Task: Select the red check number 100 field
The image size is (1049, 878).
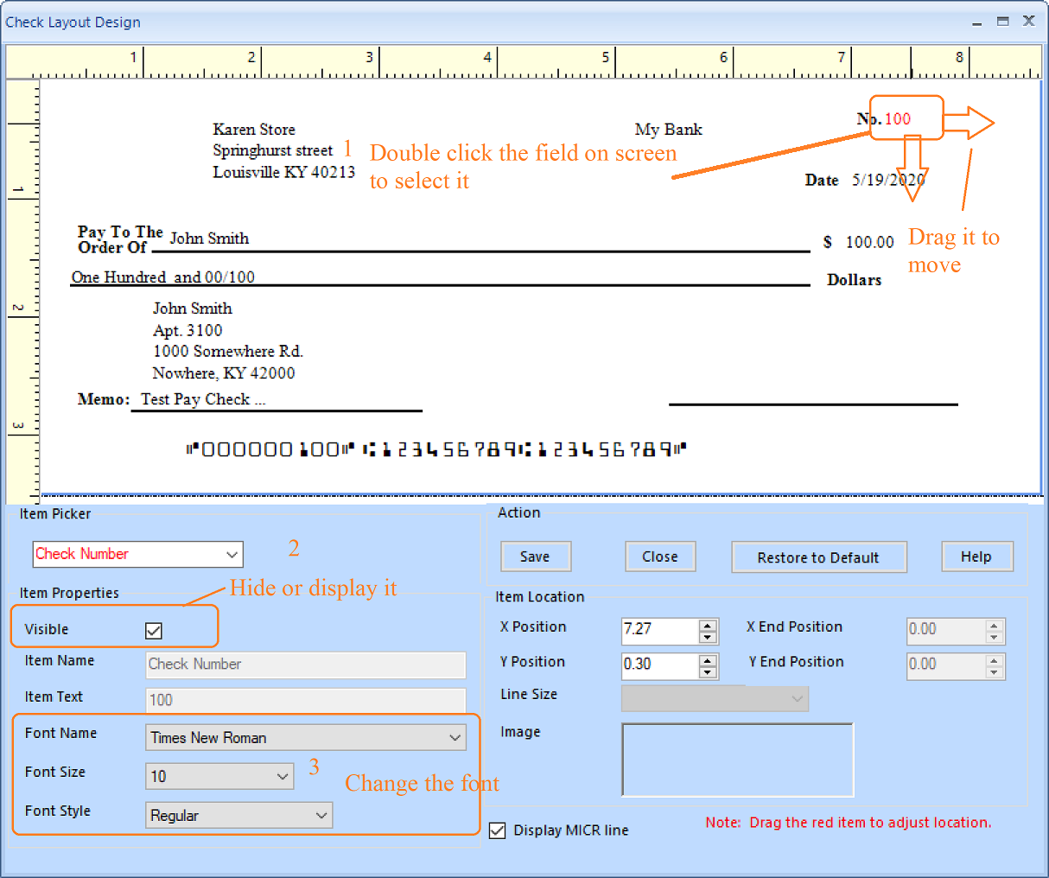Action: [x=898, y=119]
